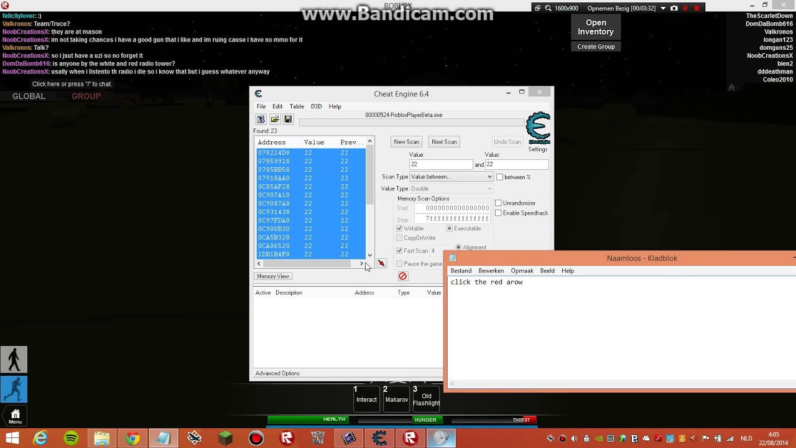
Task: Click the New Scan button
Action: 406,142
